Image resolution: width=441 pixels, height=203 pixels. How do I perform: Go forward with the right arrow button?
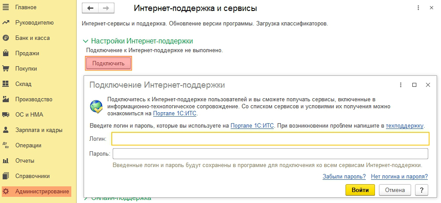[x=106, y=8]
